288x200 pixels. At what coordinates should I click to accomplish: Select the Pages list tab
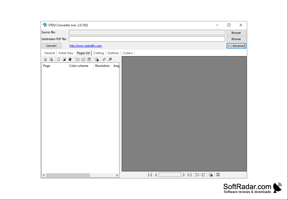pos(84,53)
